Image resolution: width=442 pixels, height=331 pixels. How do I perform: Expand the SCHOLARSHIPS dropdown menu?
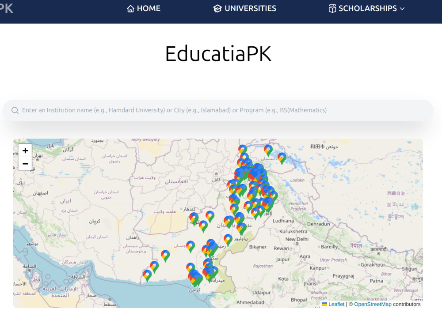click(366, 8)
